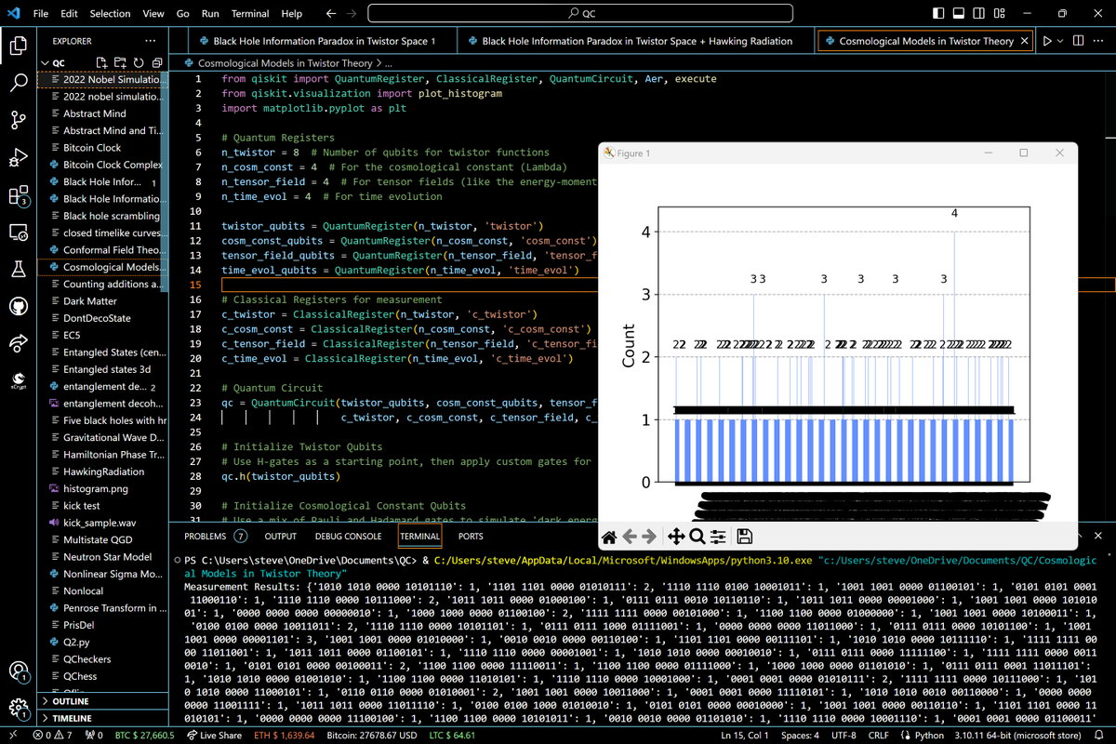Open matplotlib Configure subplots sliders tool
The width and height of the screenshot is (1116, 744).
(718, 537)
